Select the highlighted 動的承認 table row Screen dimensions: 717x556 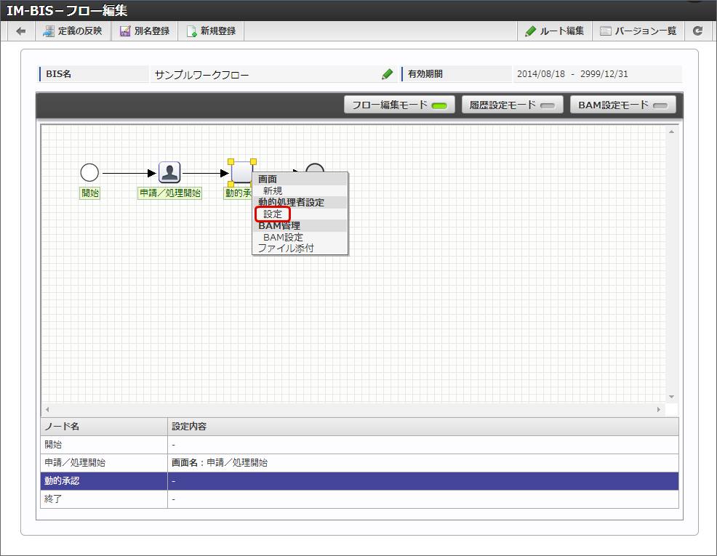[359, 481]
